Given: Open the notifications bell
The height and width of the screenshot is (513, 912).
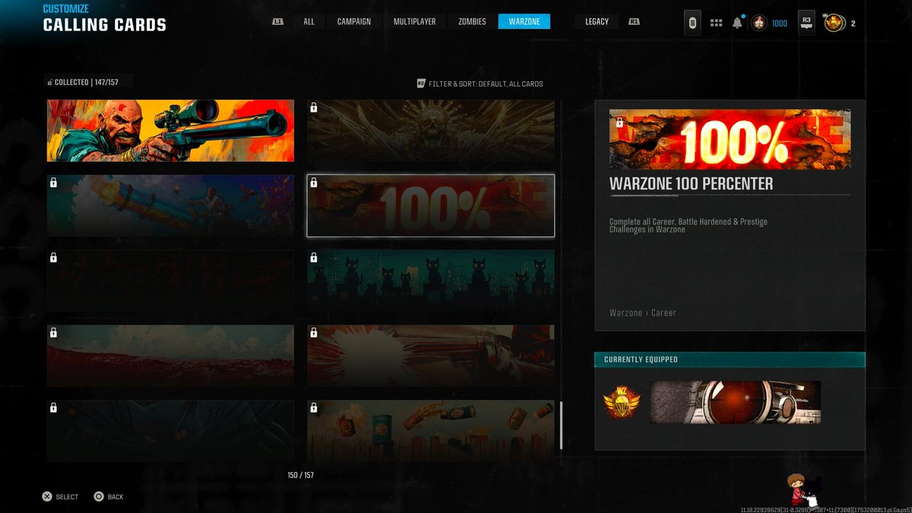Looking at the screenshot, I should click(737, 23).
